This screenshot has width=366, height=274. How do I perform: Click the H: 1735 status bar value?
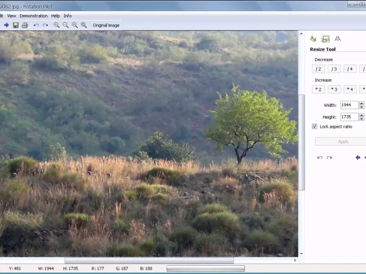pyautogui.click(x=70, y=269)
